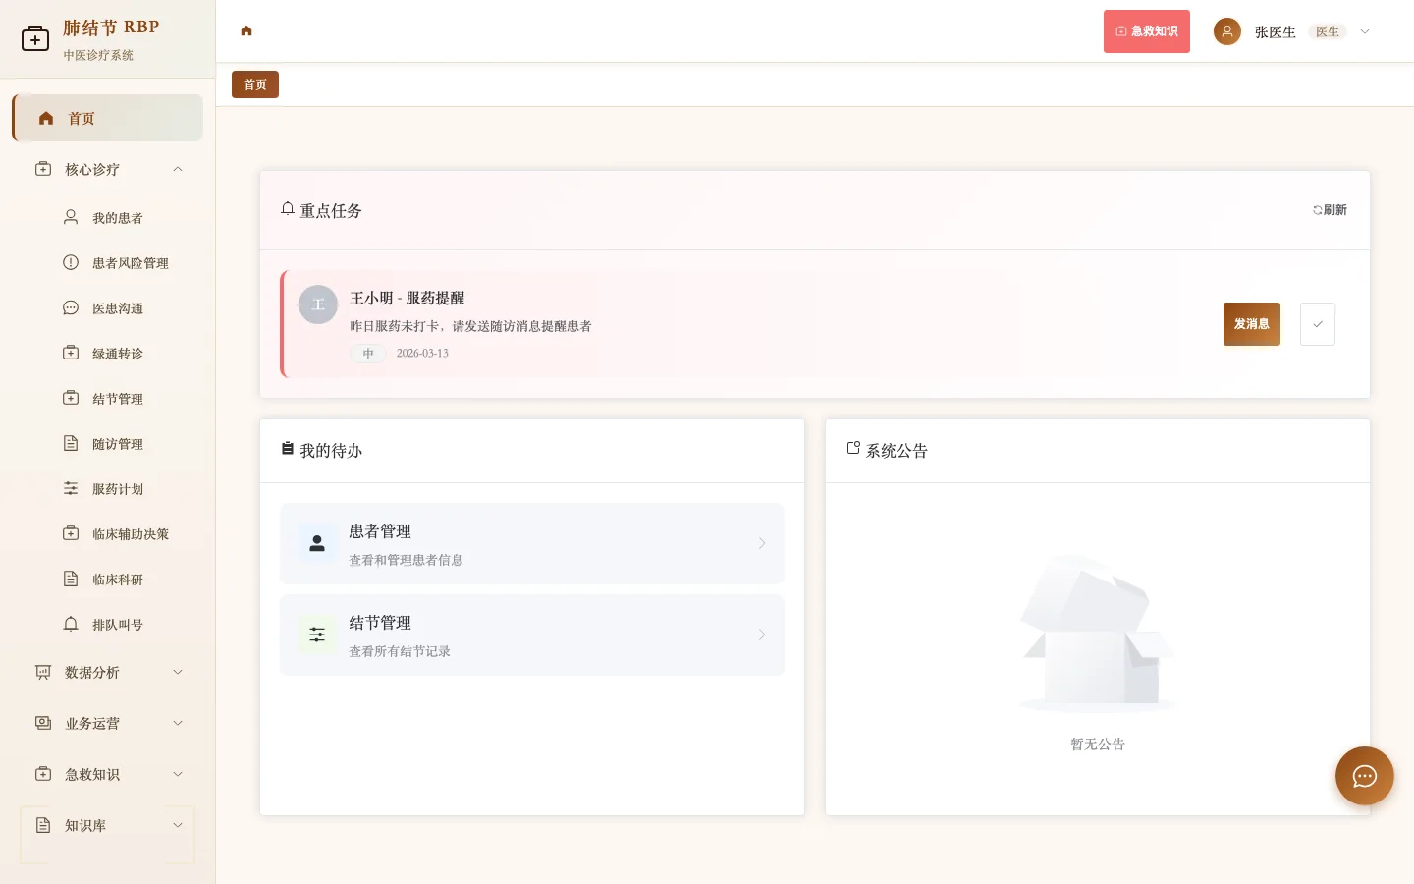Click the 系统公告 panel heading
The width and height of the screenshot is (1414, 884).
pyautogui.click(x=897, y=451)
